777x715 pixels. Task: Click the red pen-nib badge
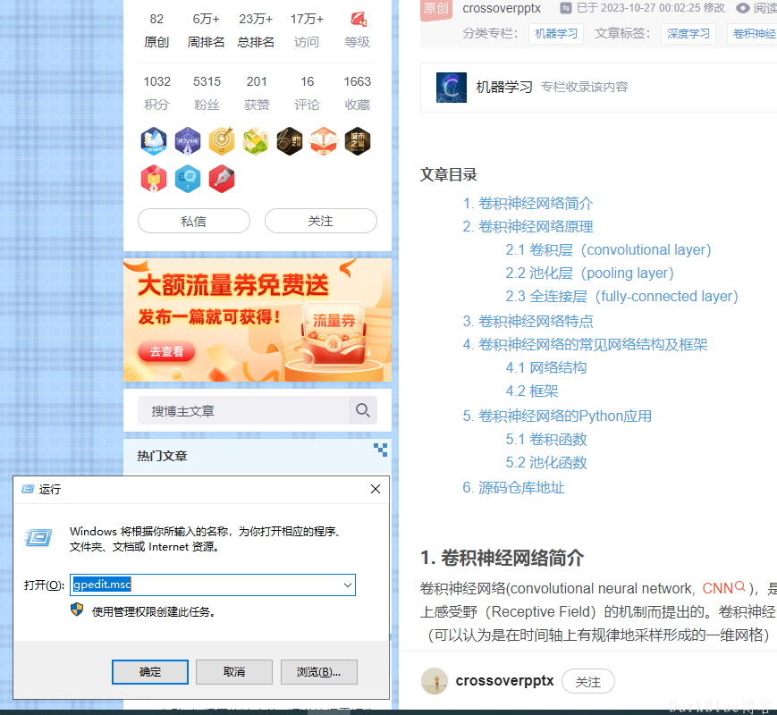(222, 179)
